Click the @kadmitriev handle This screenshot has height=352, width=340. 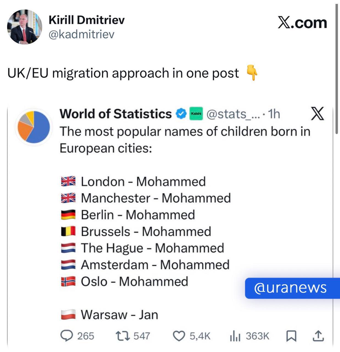coord(81,35)
